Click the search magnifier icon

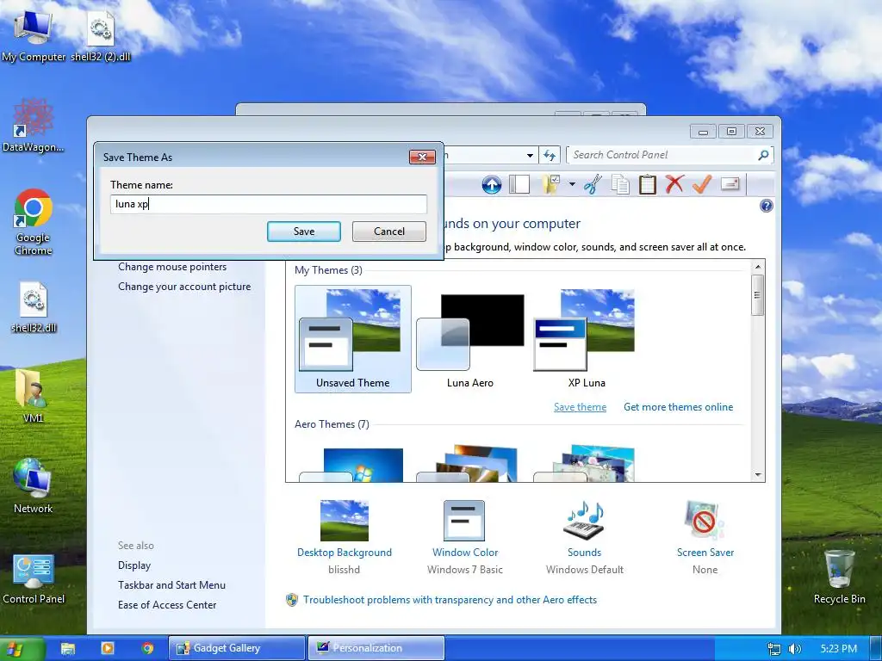pos(763,155)
